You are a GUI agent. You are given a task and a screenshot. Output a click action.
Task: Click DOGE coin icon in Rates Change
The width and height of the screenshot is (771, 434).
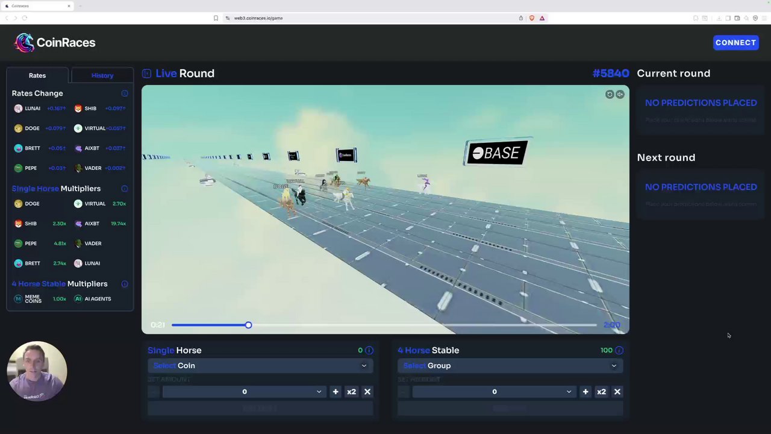pos(18,128)
